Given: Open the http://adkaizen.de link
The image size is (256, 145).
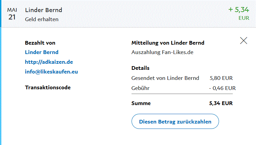Looking at the screenshot, I should click(49, 62).
